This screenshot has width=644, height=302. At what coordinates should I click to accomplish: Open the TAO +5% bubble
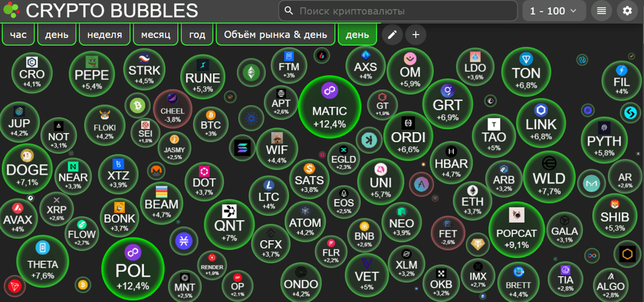coord(494,135)
